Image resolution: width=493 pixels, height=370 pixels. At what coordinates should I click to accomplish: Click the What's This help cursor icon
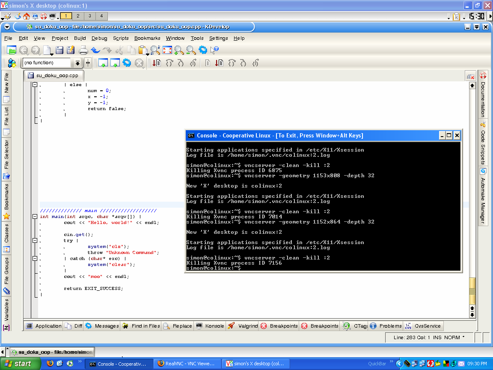click(x=215, y=50)
